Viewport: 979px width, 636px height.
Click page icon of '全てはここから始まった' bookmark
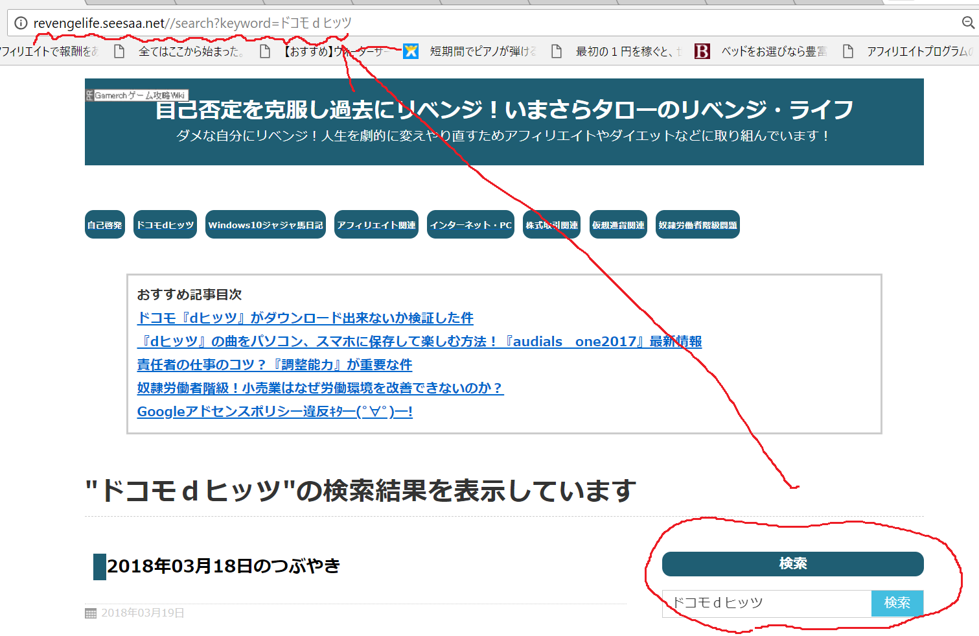[x=119, y=51]
